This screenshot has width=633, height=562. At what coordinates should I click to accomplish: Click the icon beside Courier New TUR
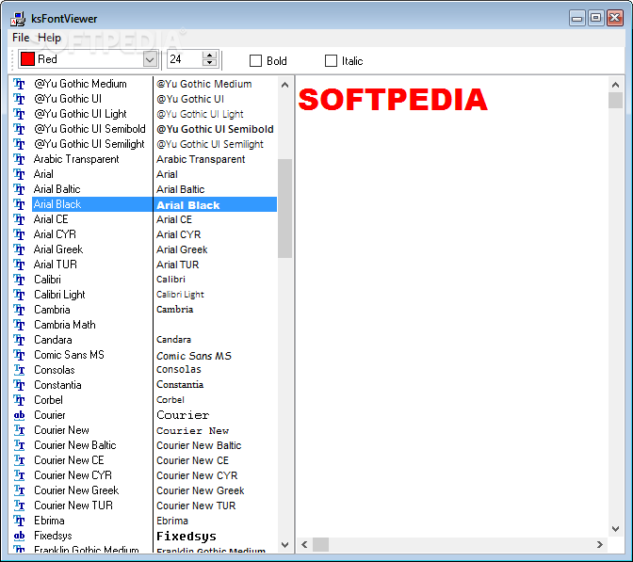pos(19,506)
